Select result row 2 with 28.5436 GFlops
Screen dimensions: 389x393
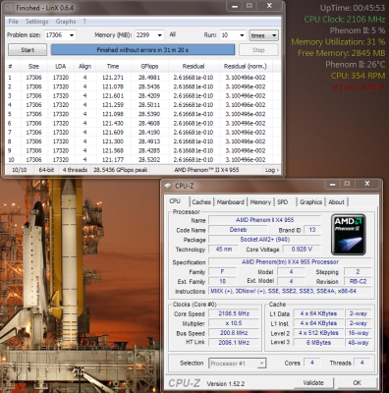[143, 86]
